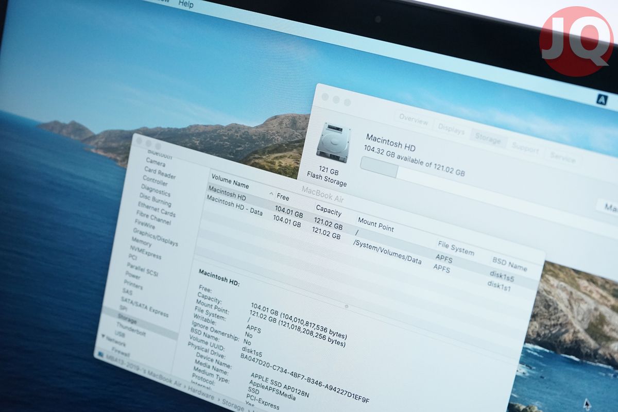Select the Network category in the sidebar
The width and height of the screenshot is (618, 412).
115,341
